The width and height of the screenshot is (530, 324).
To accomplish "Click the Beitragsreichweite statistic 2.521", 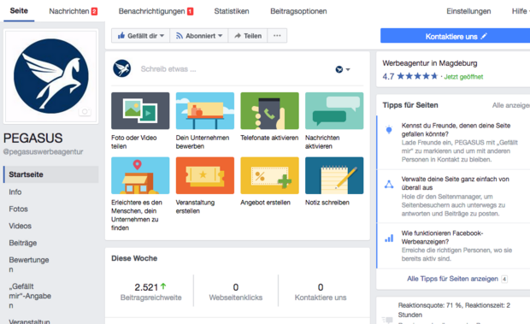I will click(x=150, y=292).
